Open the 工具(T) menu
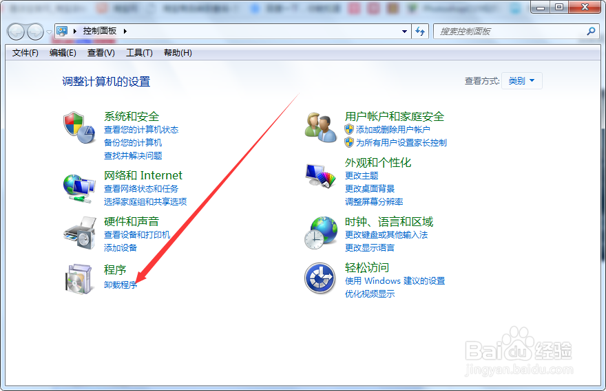 [x=139, y=53]
